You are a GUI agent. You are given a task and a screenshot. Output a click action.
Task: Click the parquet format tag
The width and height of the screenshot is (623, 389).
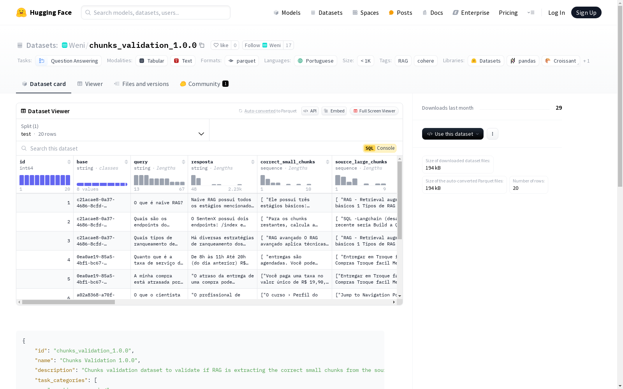coord(242,61)
